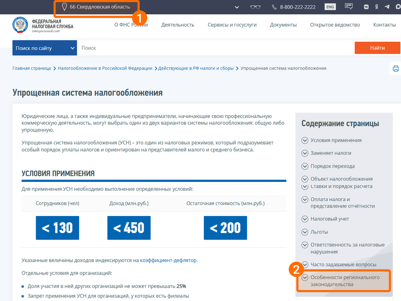Click the 'Найти' search button
Viewport: 401px width, 301px height.
click(x=377, y=47)
